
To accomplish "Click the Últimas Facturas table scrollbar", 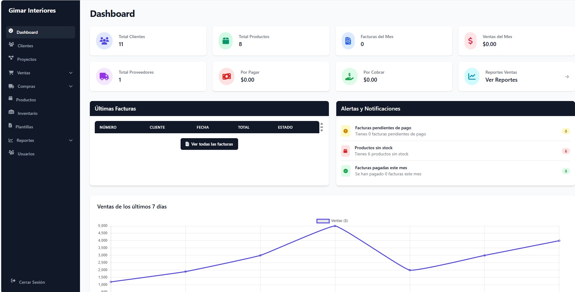I will tap(321, 127).
